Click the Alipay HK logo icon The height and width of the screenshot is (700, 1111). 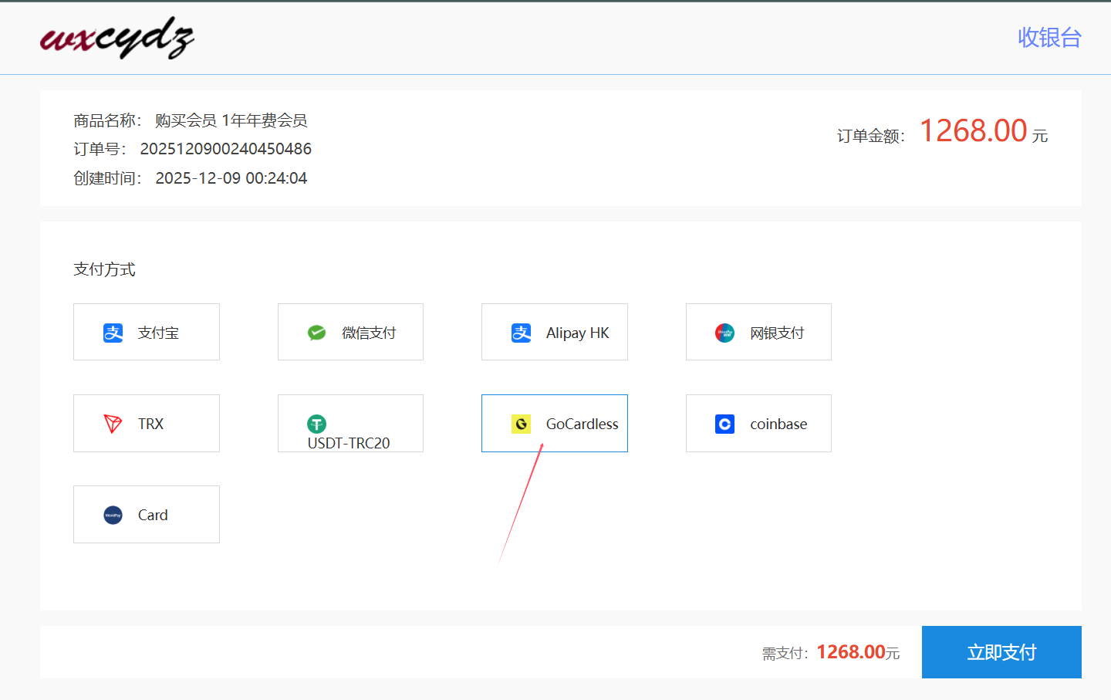[x=522, y=333]
